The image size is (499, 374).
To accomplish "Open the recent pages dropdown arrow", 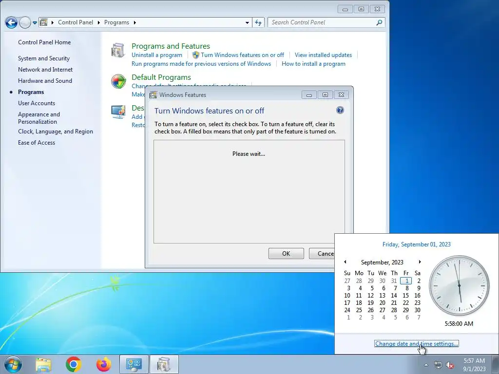I will [35, 22].
